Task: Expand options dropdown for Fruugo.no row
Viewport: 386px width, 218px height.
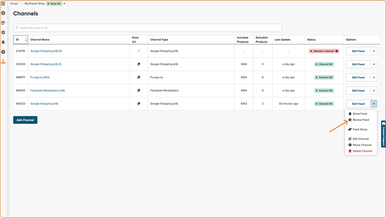Action: click(x=374, y=77)
